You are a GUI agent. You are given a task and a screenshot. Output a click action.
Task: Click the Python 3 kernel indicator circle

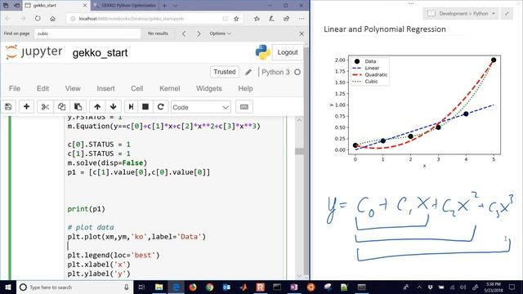tap(297, 72)
